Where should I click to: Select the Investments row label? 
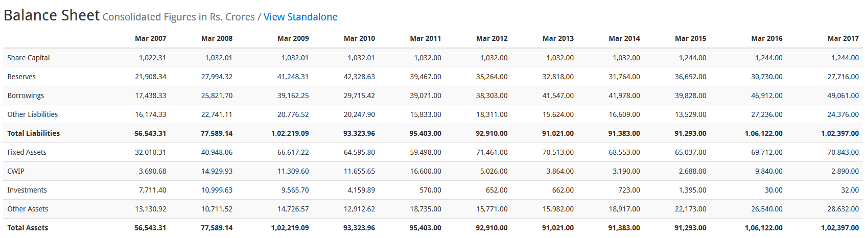pos(27,190)
